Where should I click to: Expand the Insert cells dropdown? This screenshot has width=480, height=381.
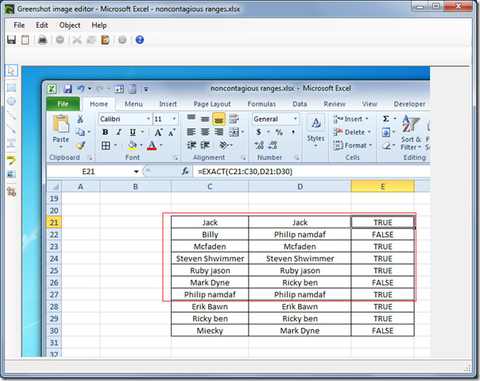click(366, 119)
